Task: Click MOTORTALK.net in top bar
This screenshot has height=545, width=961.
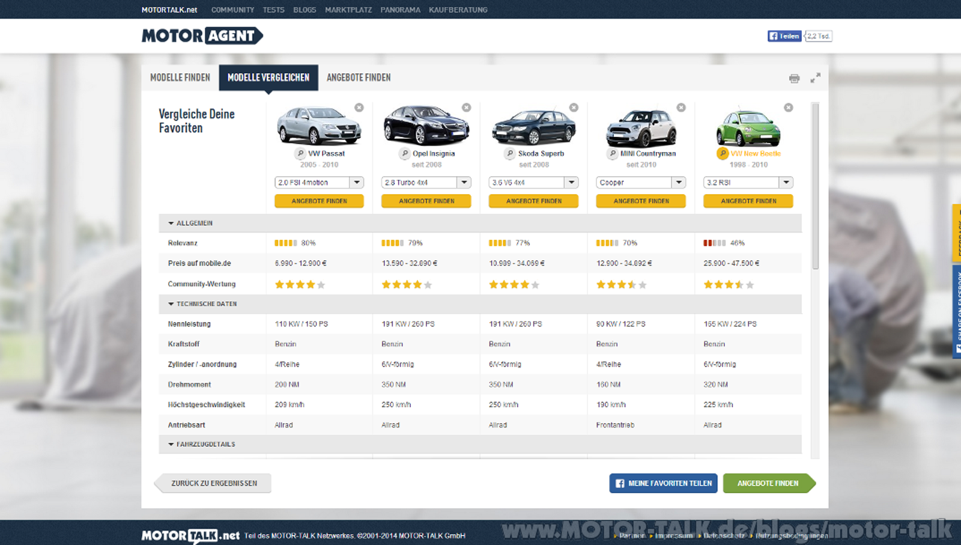Action: click(169, 10)
